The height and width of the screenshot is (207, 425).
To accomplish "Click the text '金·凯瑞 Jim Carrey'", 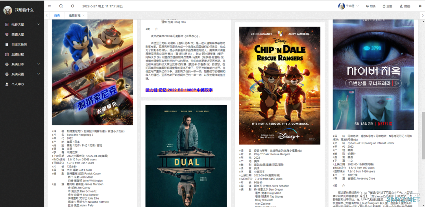I will pyautogui.click(x=79, y=187).
